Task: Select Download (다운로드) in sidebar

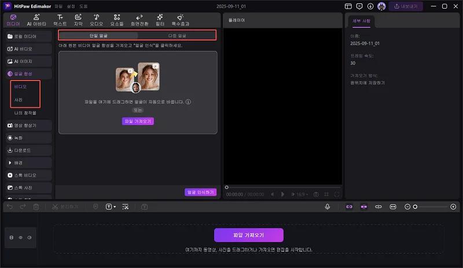Action: point(28,150)
